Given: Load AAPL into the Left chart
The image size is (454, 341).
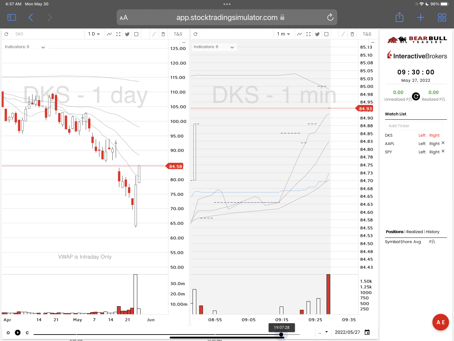Looking at the screenshot, I should click(422, 144).
